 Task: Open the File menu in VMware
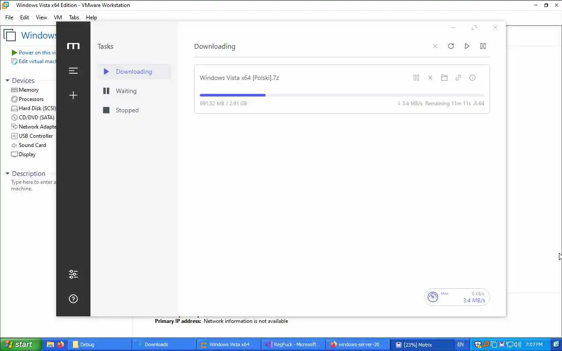pyautogui.click(x=9, y=18)
